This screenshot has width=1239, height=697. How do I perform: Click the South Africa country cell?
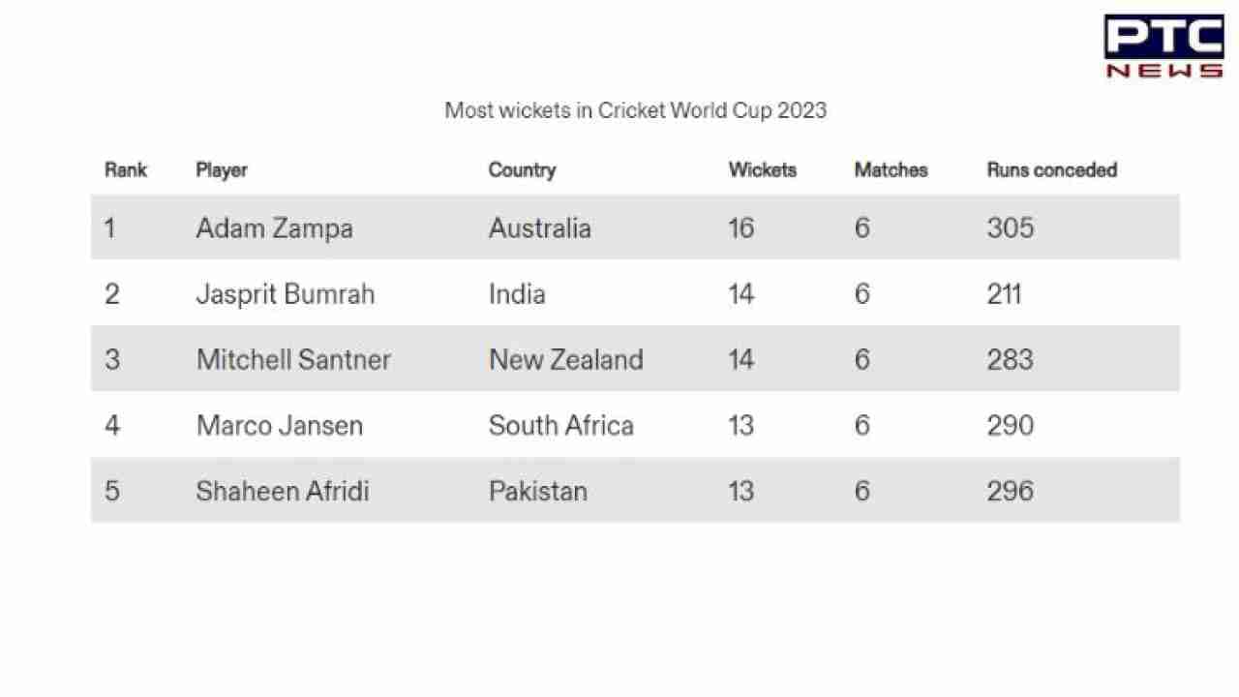(560, 426)
